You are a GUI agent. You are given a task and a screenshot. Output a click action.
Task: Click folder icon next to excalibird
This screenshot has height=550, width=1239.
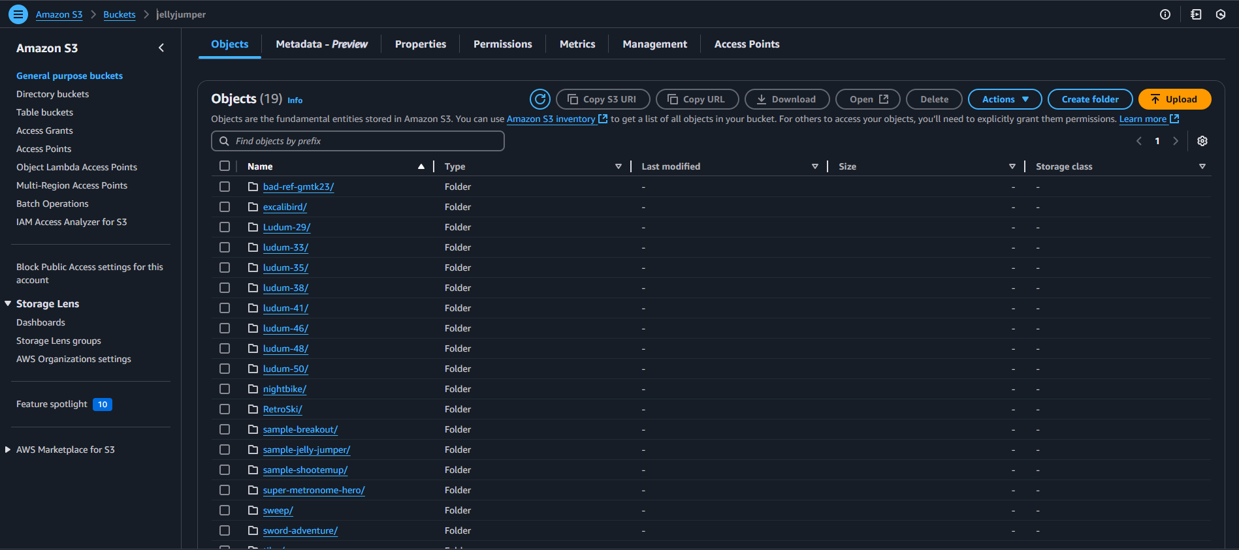pyautogui.click(x=253, y=207)
